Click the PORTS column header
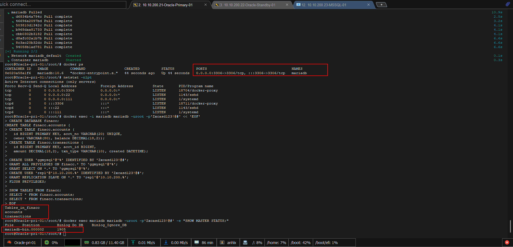Image resolution: width=513 pixels, height=247 pixels. 202,69
